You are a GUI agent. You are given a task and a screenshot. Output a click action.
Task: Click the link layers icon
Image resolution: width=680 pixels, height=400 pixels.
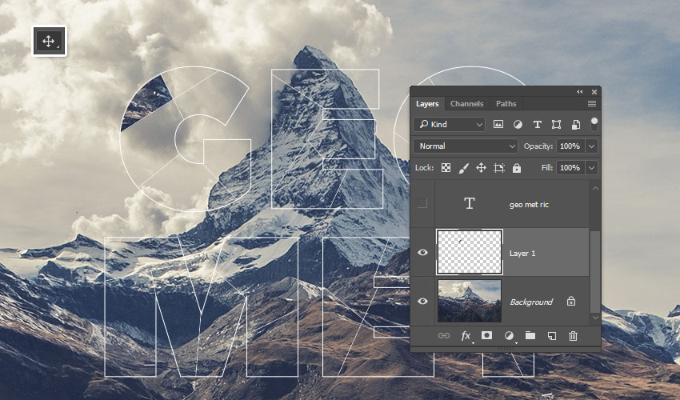tap(444, 336)
